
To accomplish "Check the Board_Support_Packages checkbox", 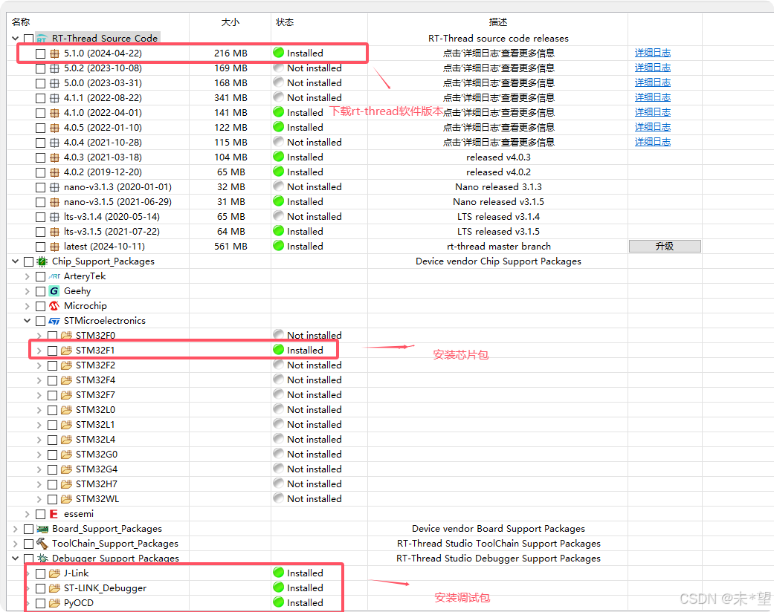I will [x=29, y=529].
